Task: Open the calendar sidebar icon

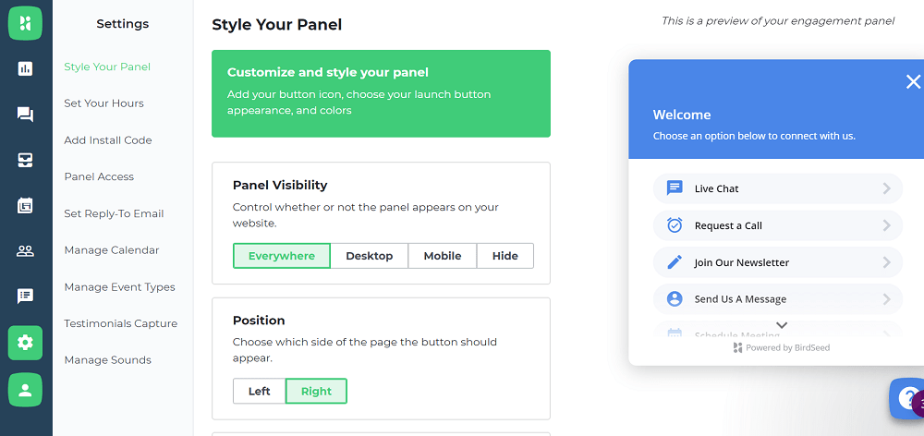Action: click(x=25, y=206)
